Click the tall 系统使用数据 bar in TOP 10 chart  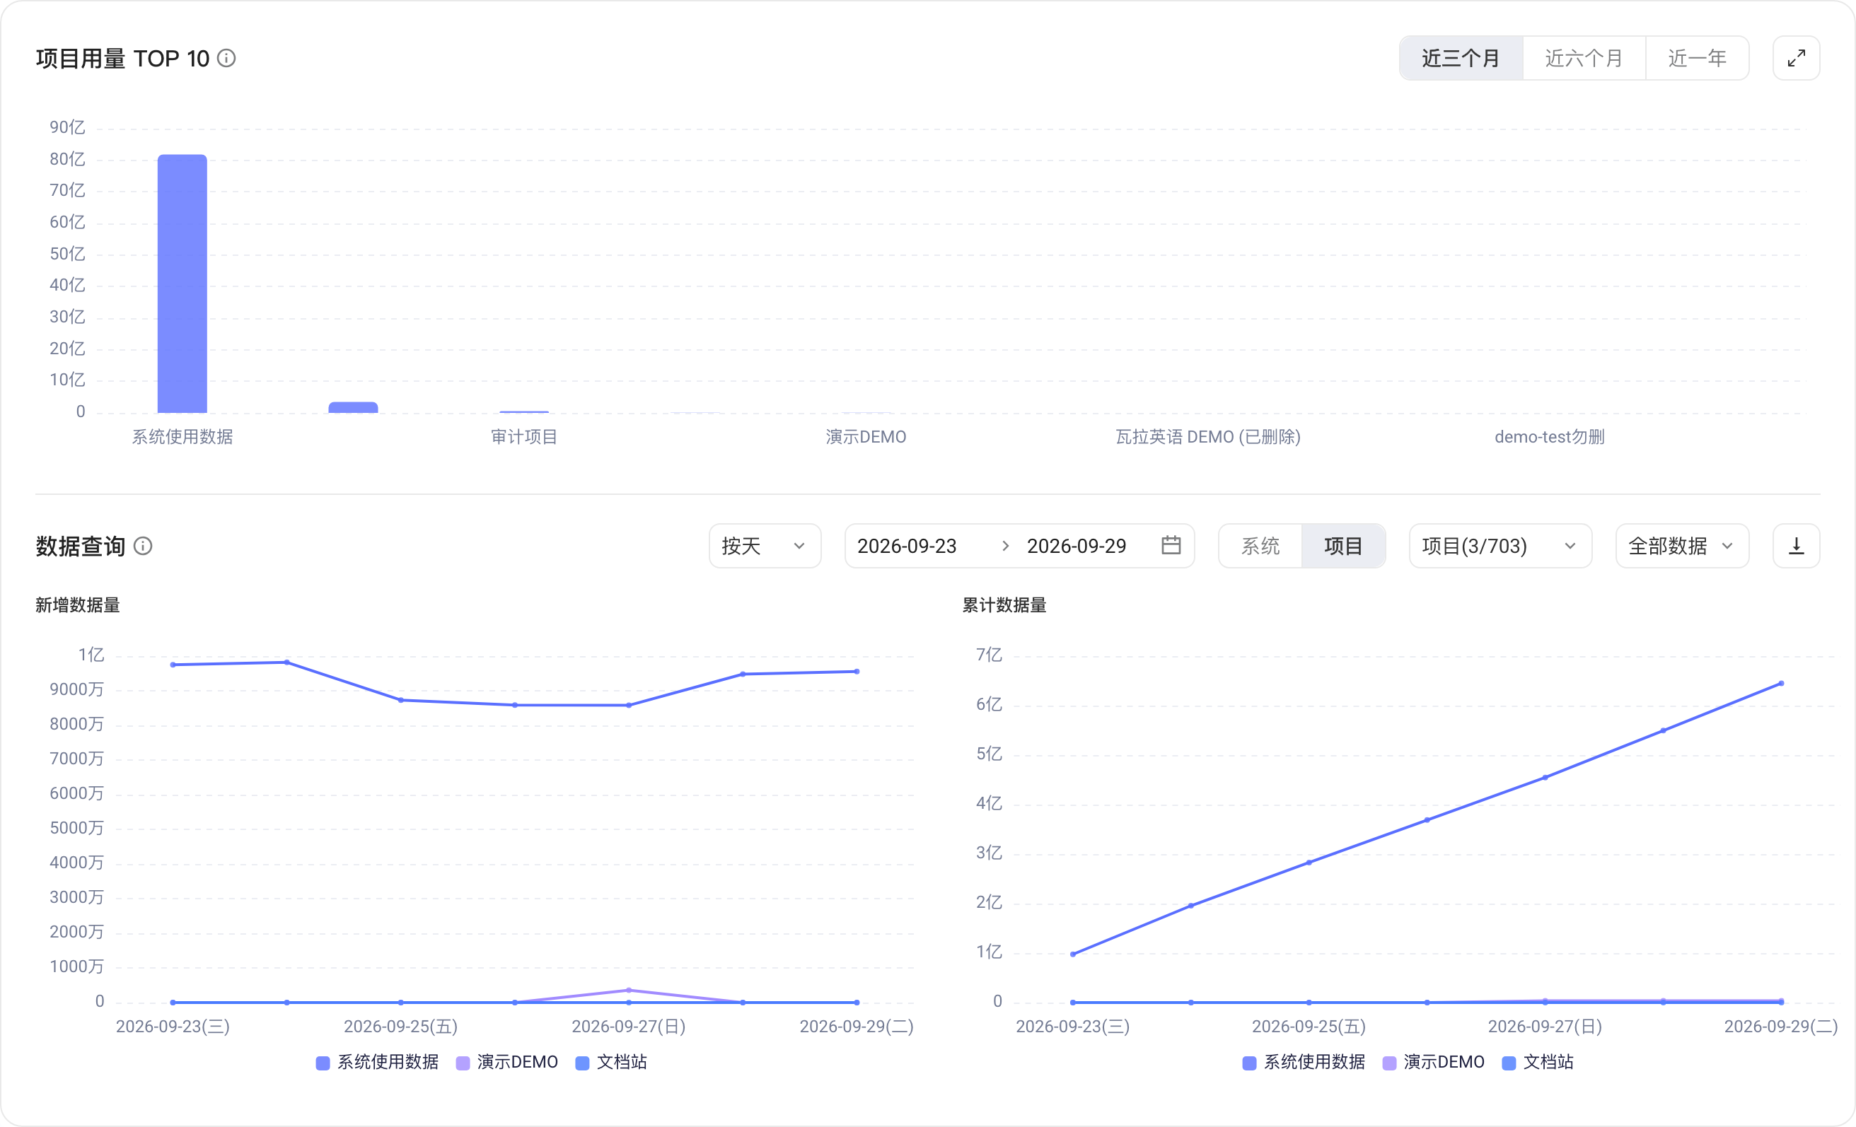[182, 284]
